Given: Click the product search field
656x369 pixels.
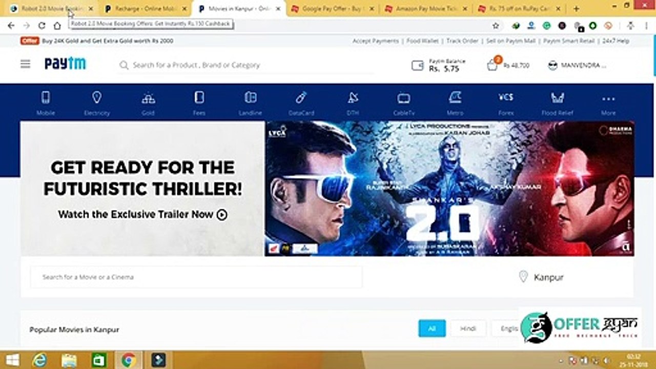Looking at the screenshot, I should click(x=246, y=65).
